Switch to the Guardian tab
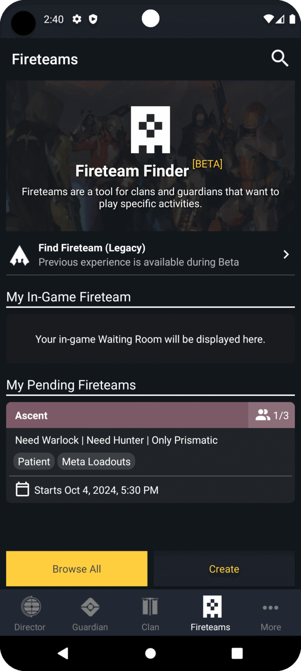Screen dimensions: 301x671 90,613
